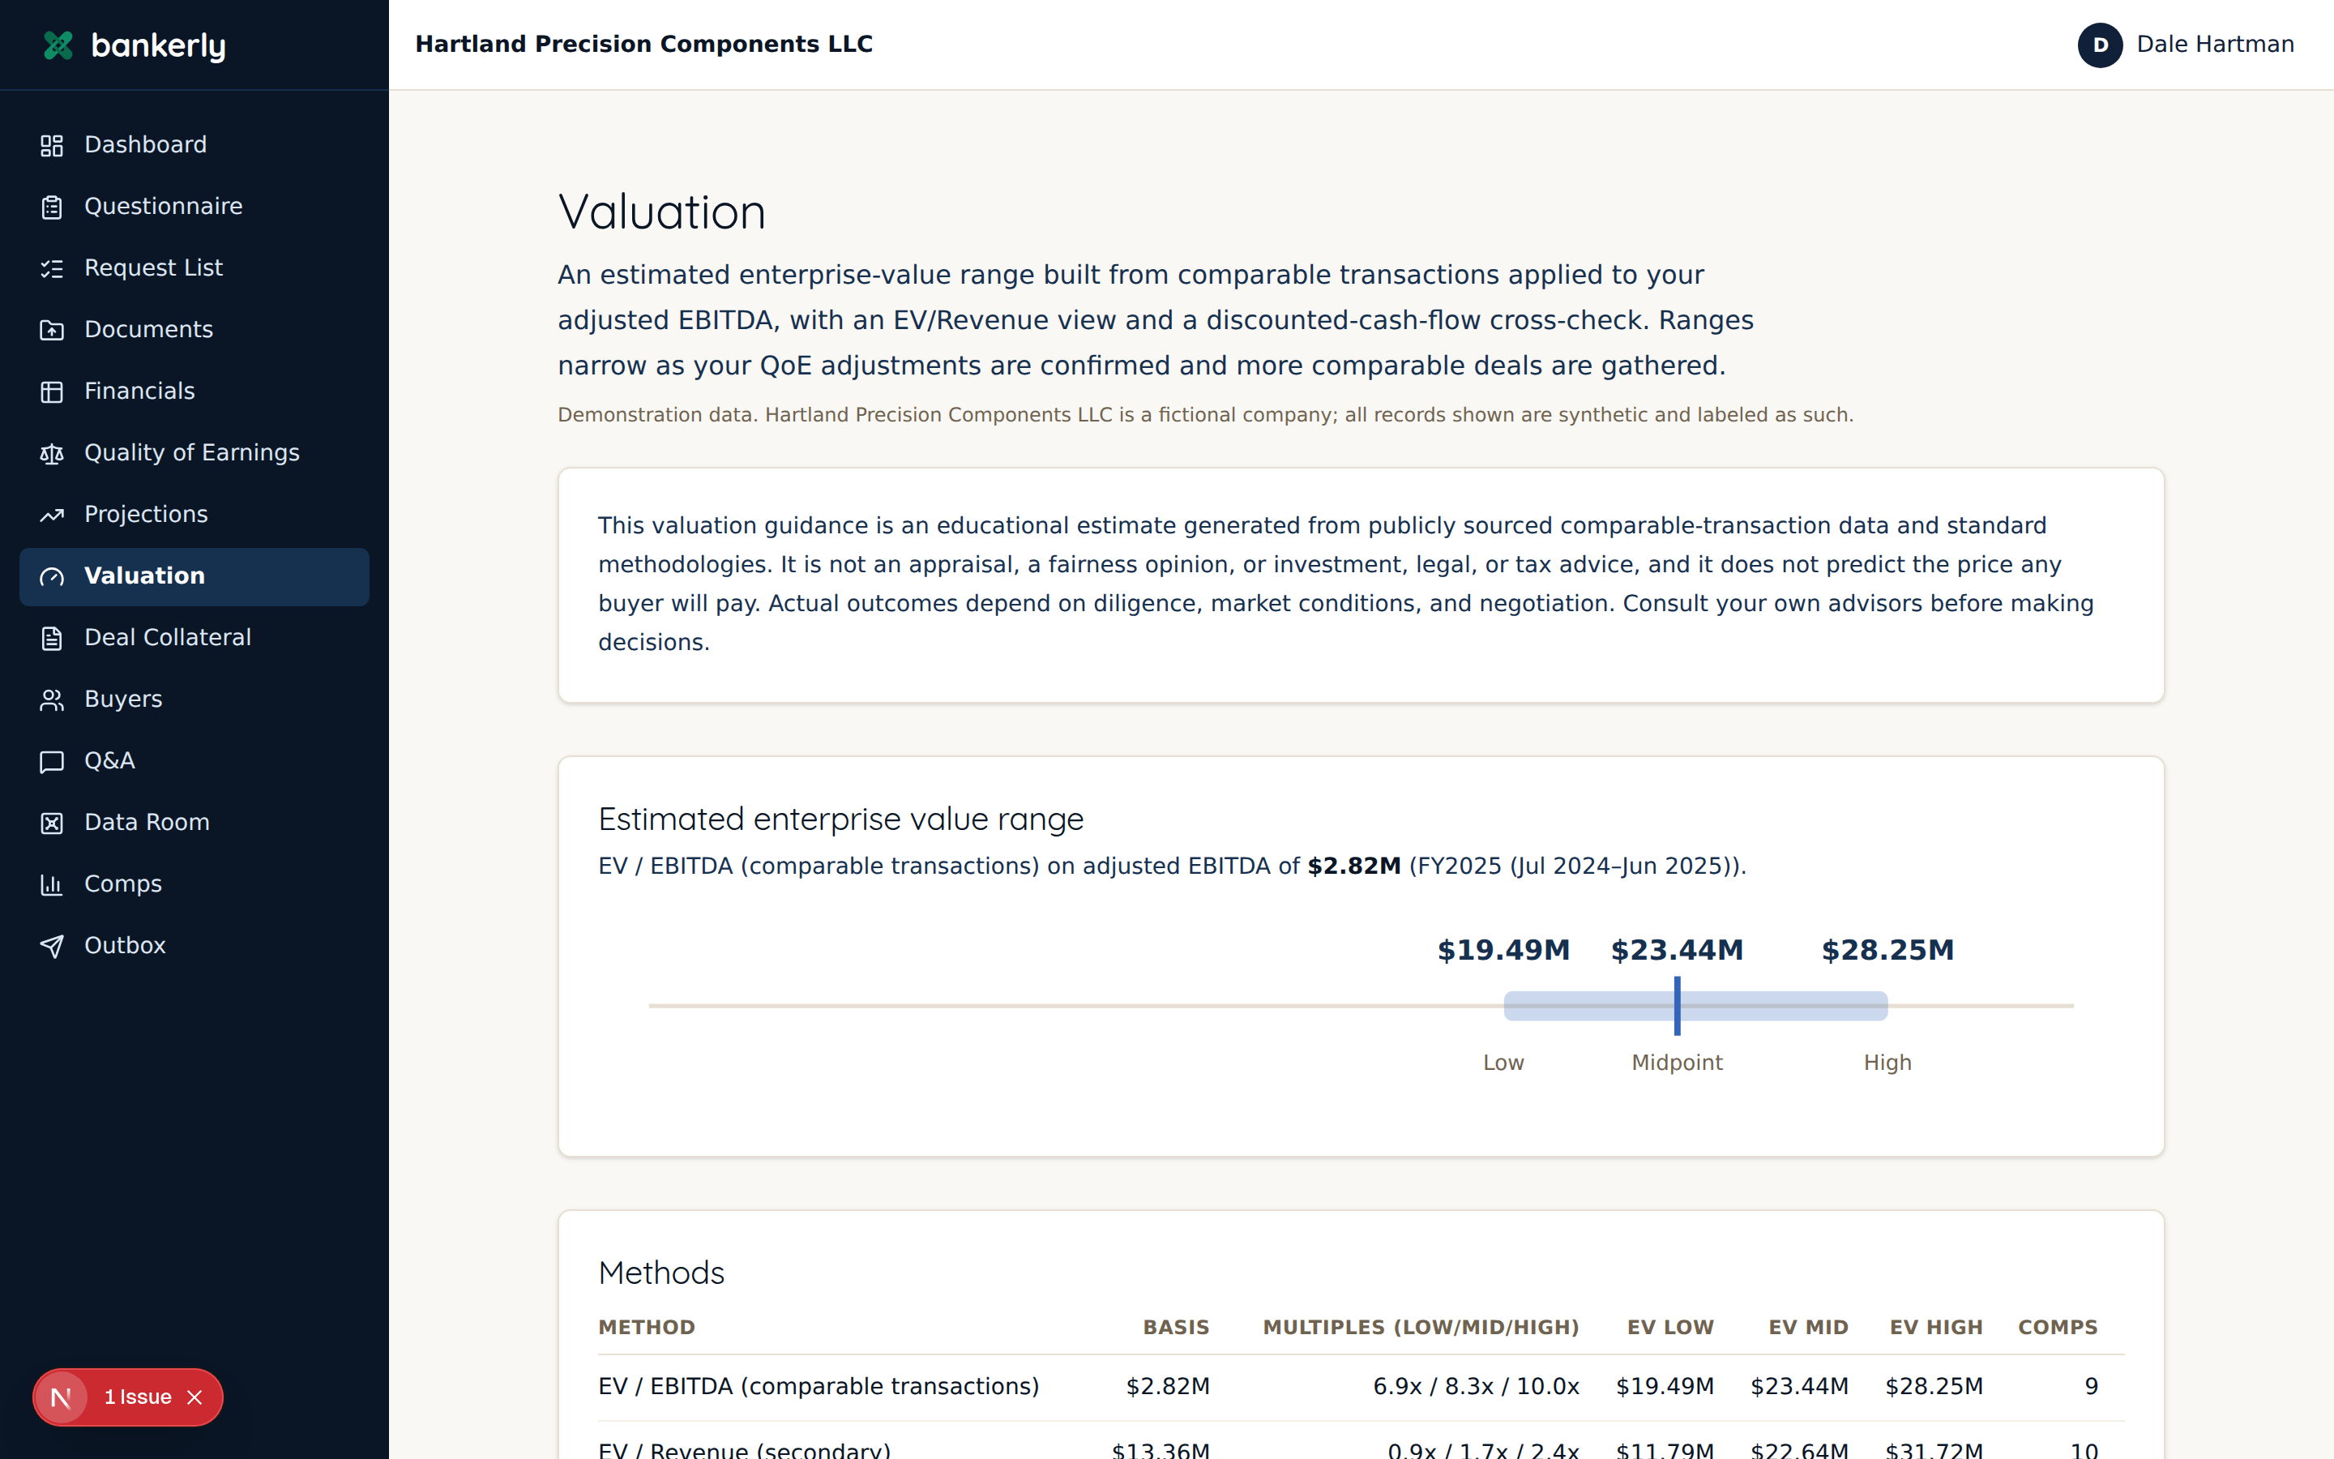Go to Projections

pyautogui.click(x=194, y=516)
